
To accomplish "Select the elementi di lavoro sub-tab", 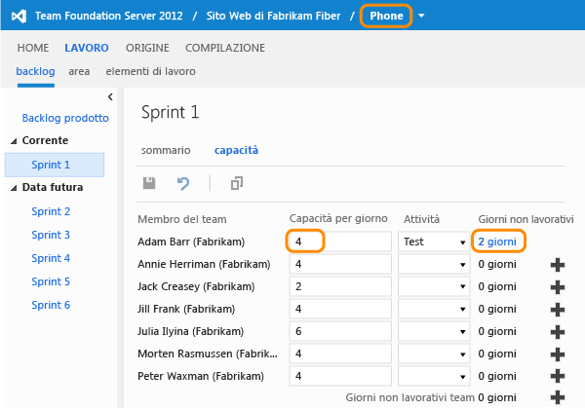I will 150,71.
